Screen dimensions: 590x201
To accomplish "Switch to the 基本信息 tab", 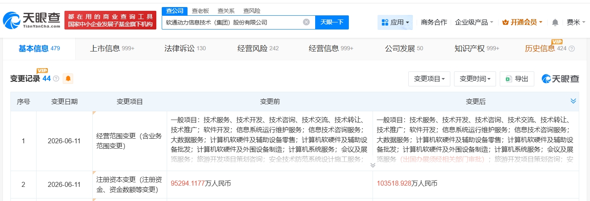I will point(39,49).
